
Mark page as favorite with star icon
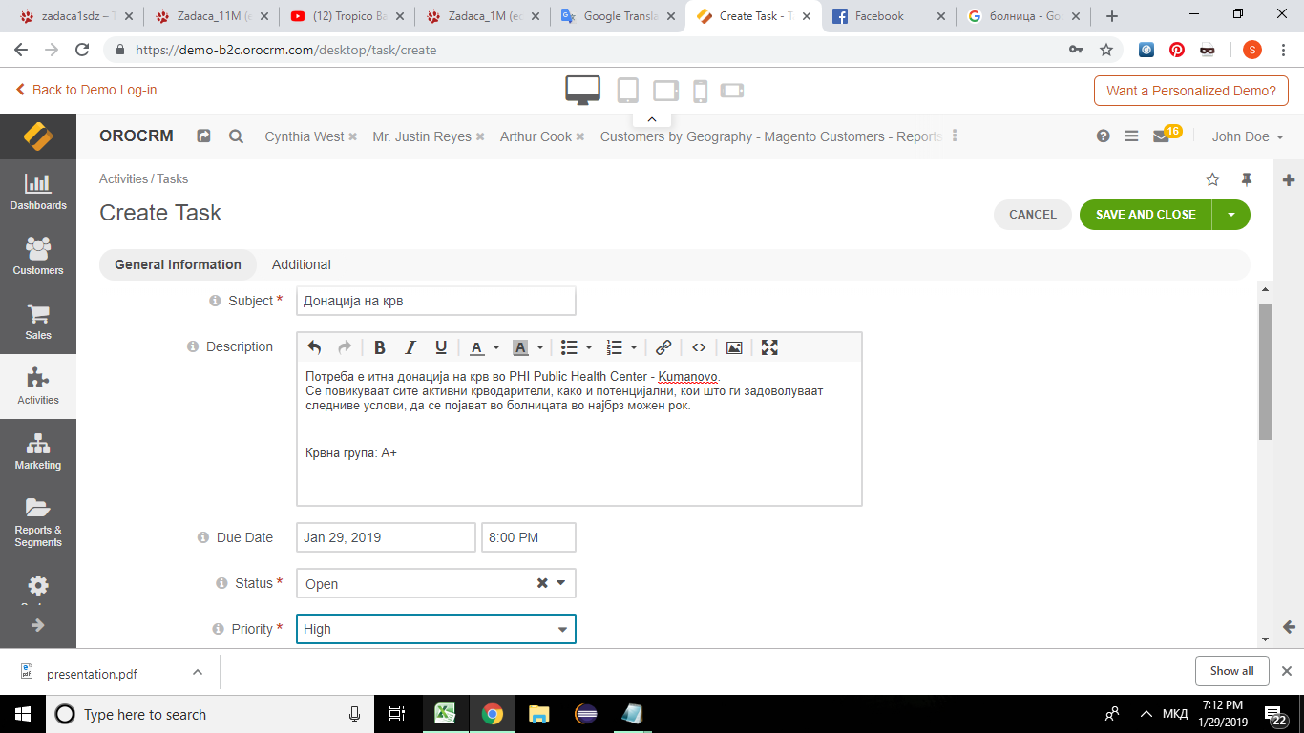(x=1212, y=179)
